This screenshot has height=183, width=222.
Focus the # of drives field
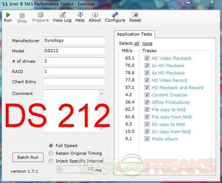click(x=74, y=61)
